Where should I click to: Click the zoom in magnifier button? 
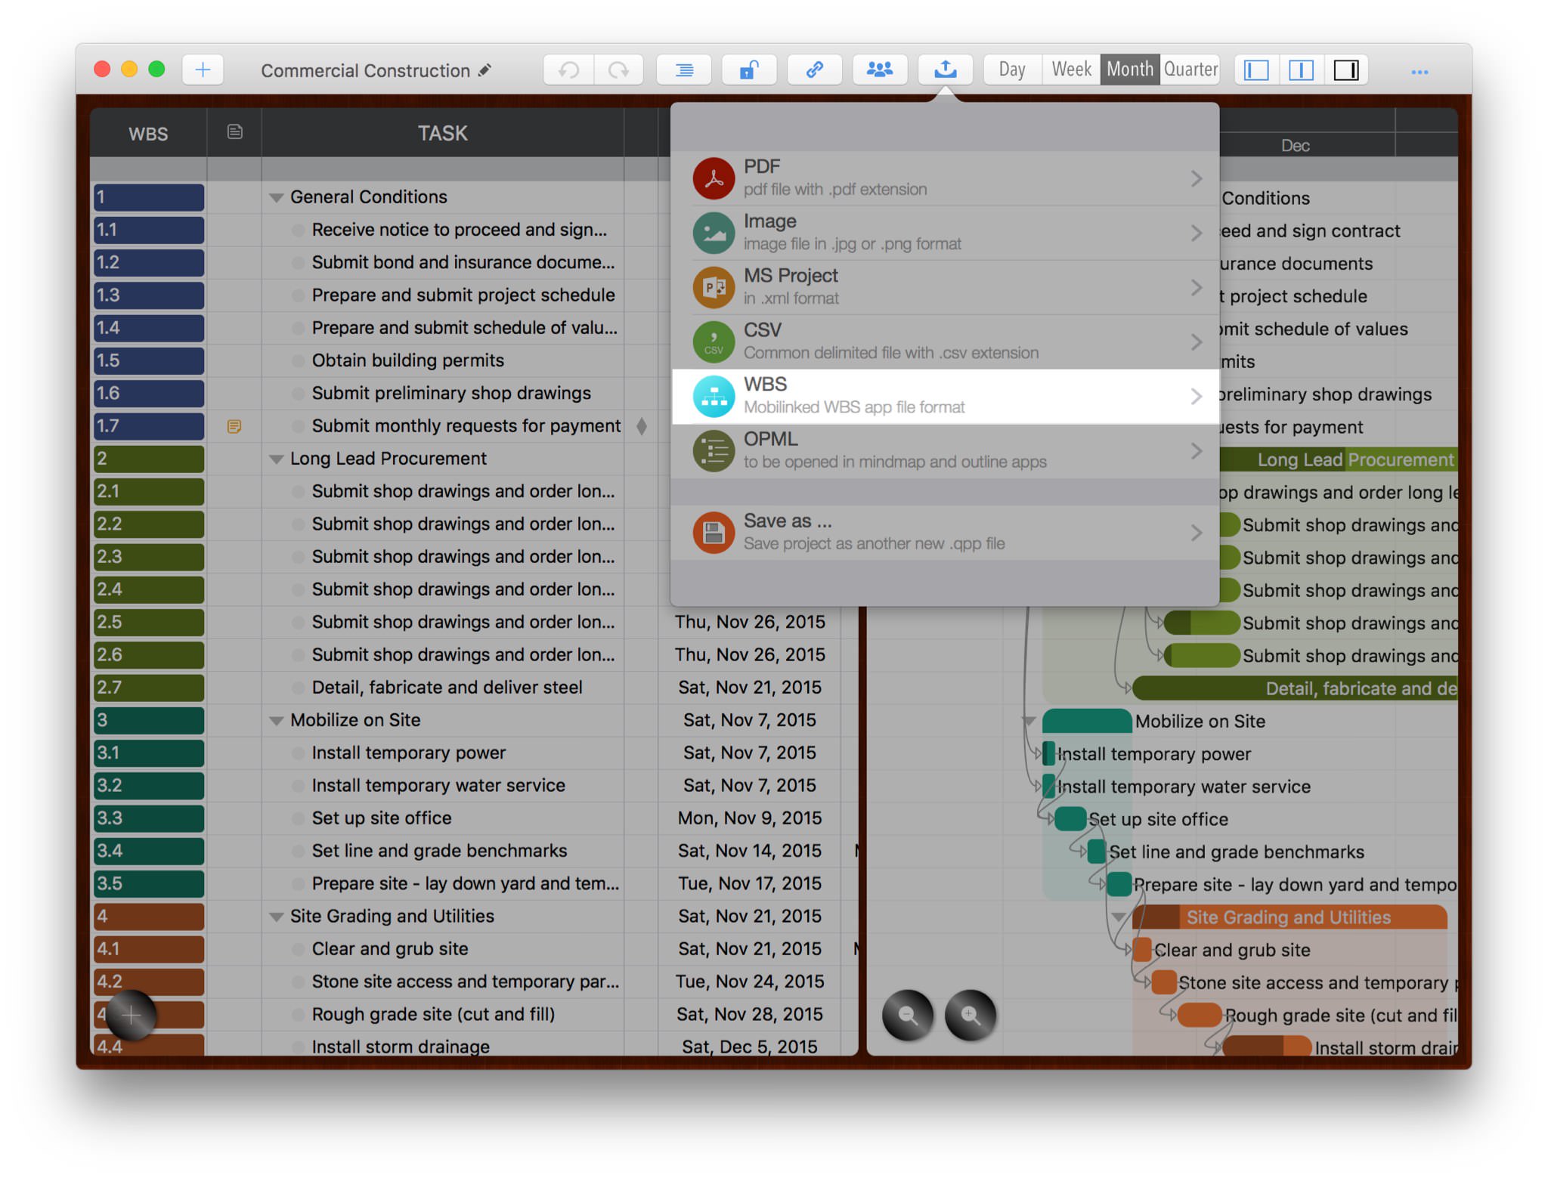[x=971, y=1016]
